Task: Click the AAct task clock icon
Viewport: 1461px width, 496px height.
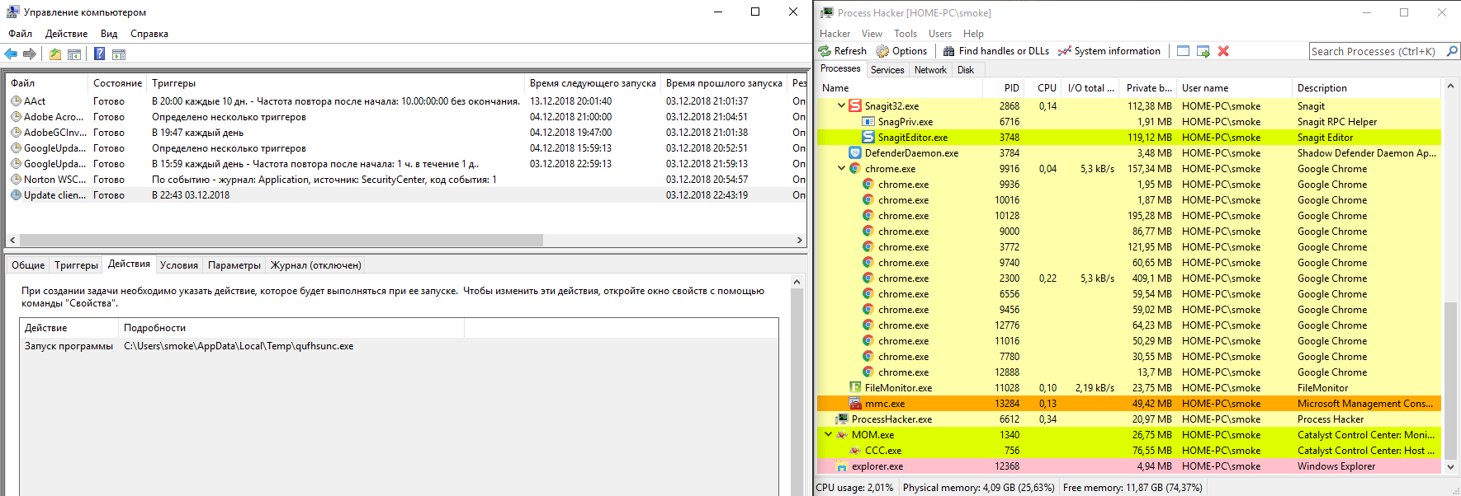Action: point(16,101)
